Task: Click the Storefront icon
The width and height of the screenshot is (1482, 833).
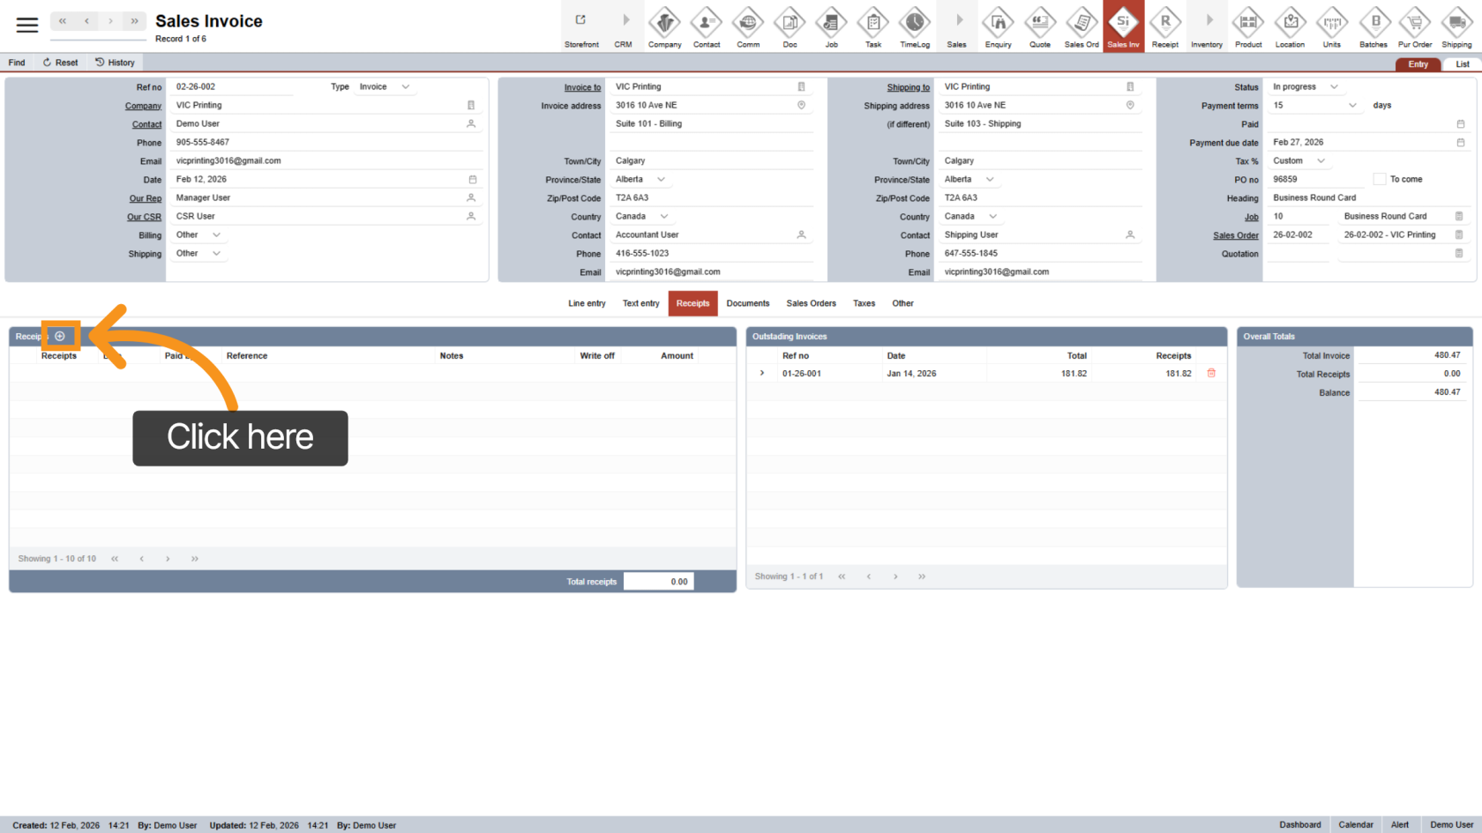Action: [581, 26]
